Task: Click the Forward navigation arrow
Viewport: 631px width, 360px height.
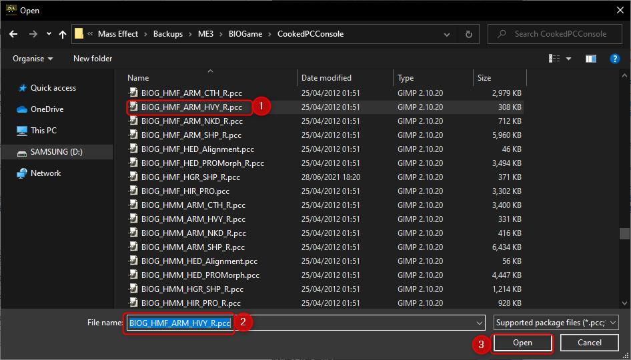Action: coord(33,34)
